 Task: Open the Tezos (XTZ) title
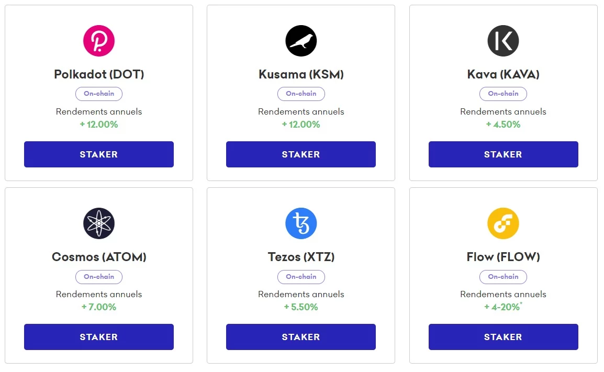click(x=301, y=257)
